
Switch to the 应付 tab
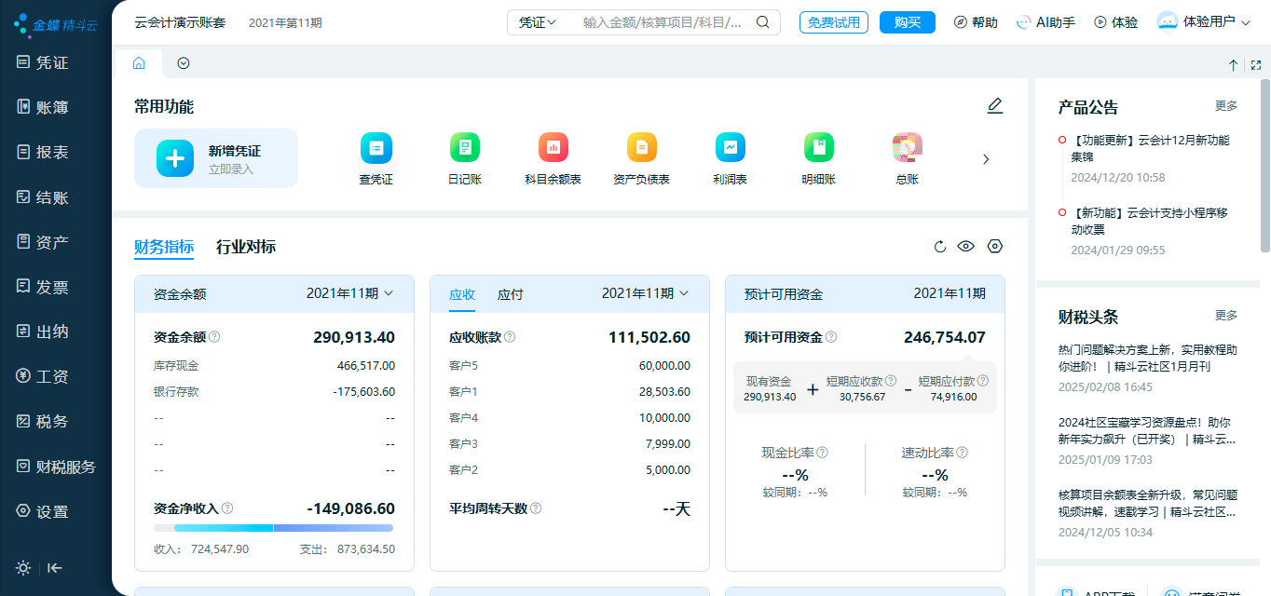(511, 294)
